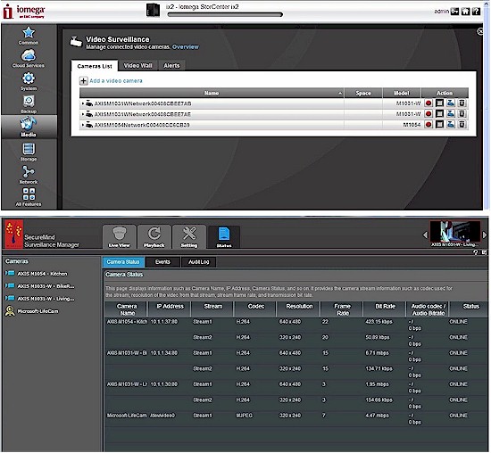491x453 pixels.
Task: Click the progress bar under ix2 title
Action: pos(225,14)
